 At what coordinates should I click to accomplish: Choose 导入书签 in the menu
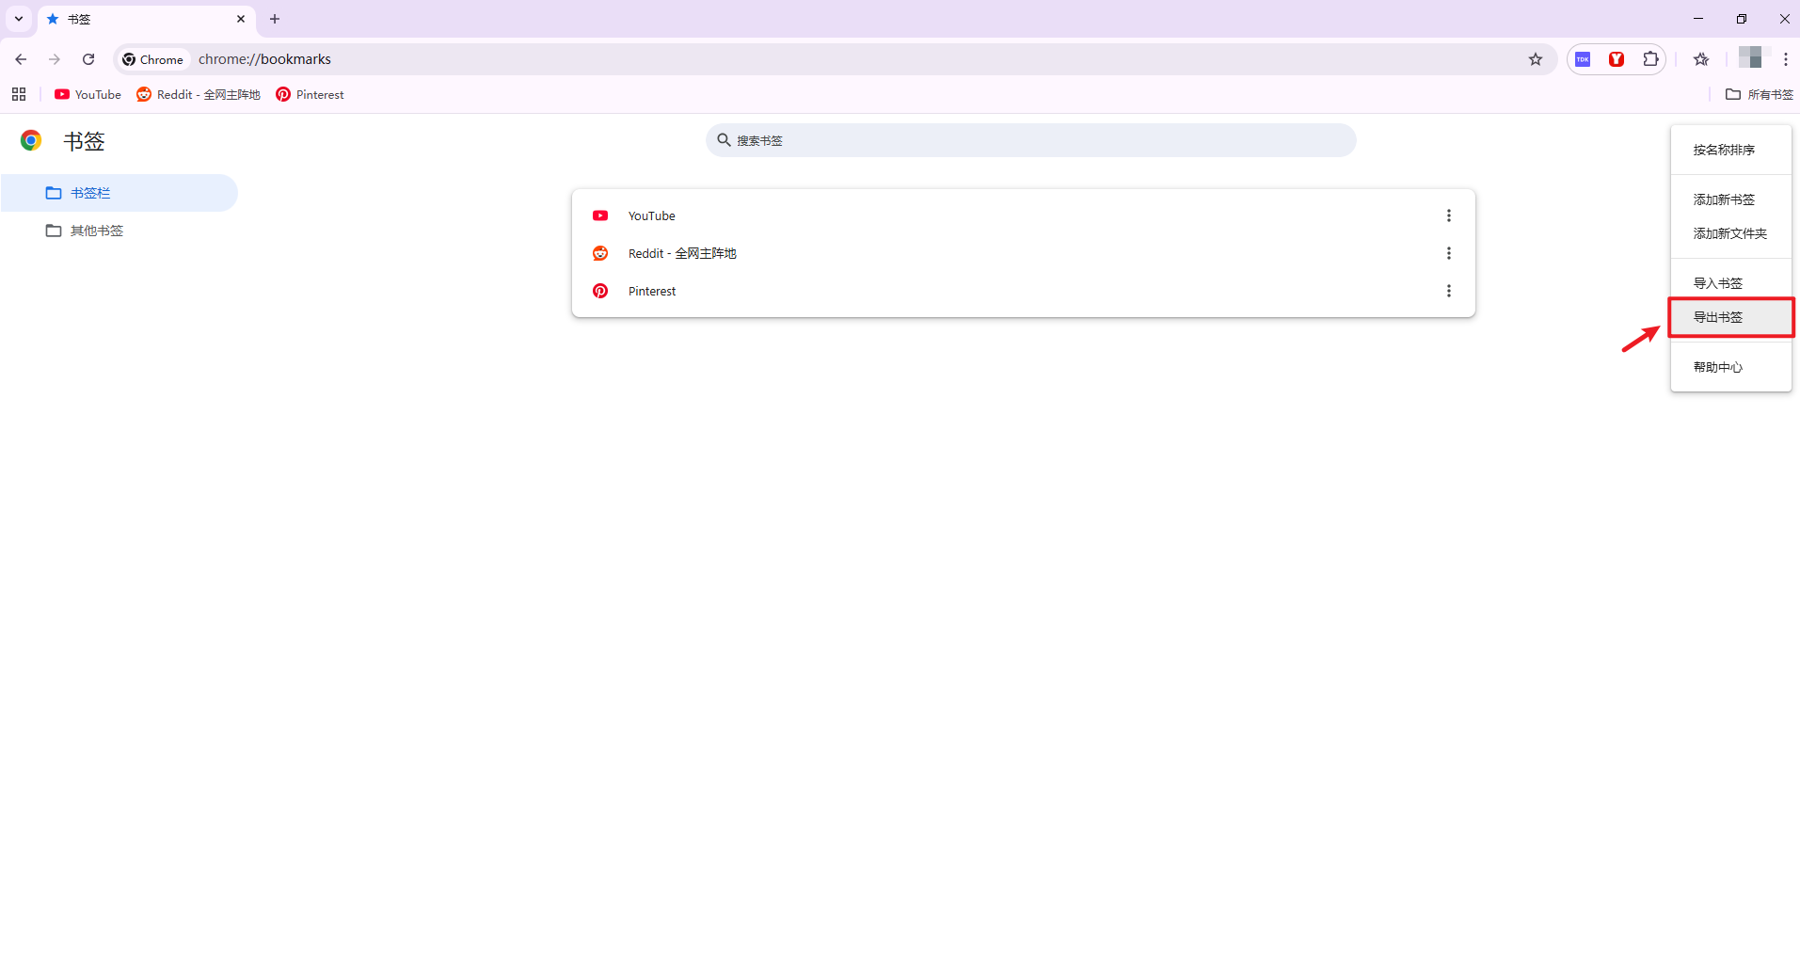[1718, 283]
